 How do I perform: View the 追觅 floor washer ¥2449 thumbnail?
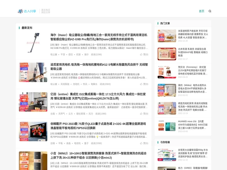pos(33,72)
